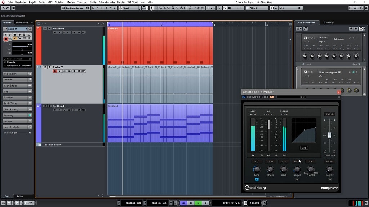Image resolution: width=369 pixels, height=207 pixels.
Task: Toggle Snap on/off in toolbar
Action: tap(225, 8)
